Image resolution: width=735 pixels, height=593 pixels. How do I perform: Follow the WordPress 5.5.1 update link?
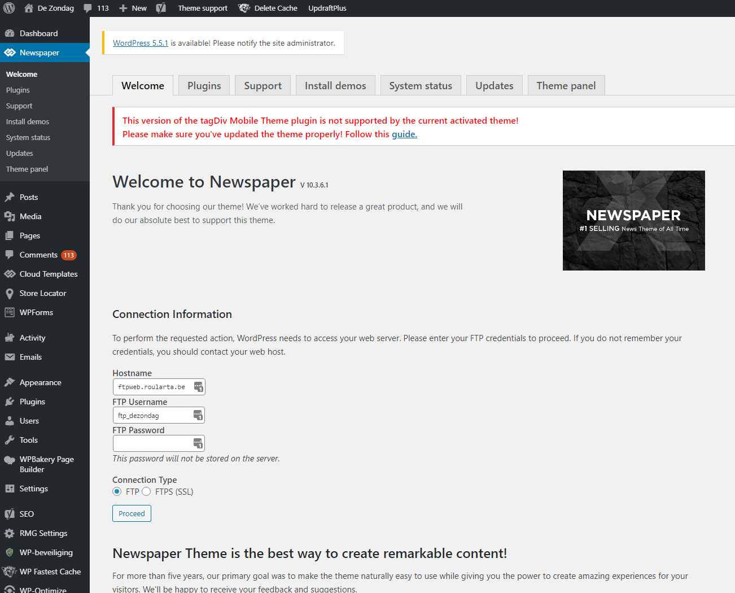[x=141, y=43]
